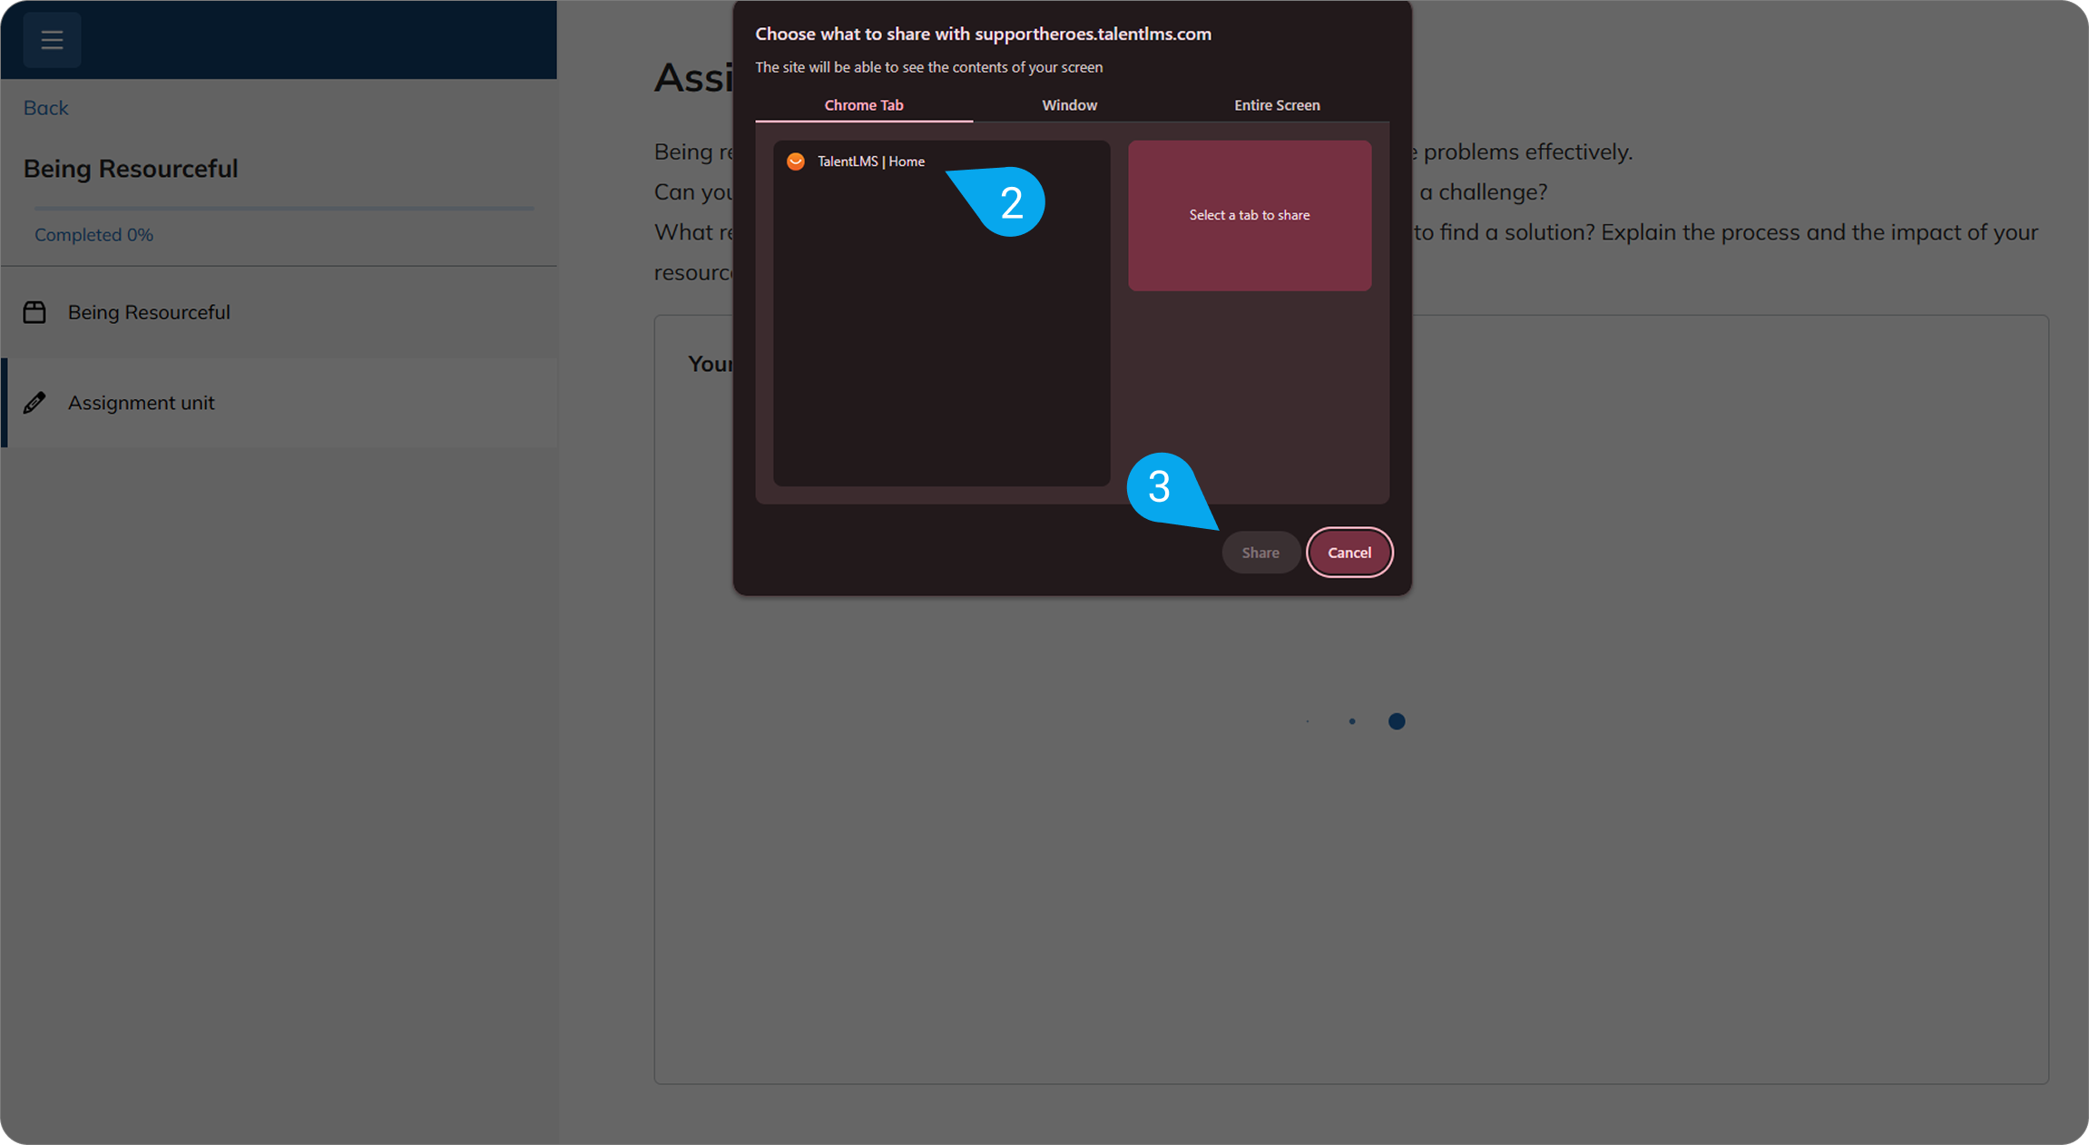Open the hamburger menu in the header

(x=52, y=40)
